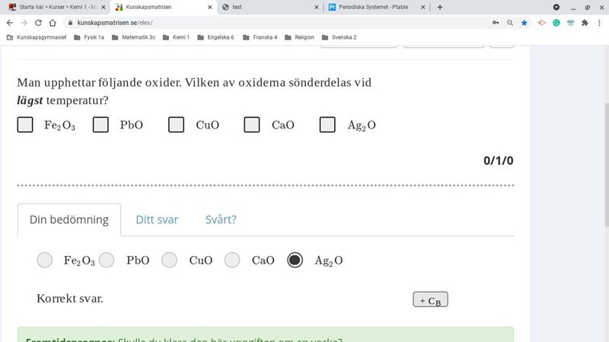Click the back navigation arrow
The height and width of the screenshot is (342, 609).
tap(10, 23)
